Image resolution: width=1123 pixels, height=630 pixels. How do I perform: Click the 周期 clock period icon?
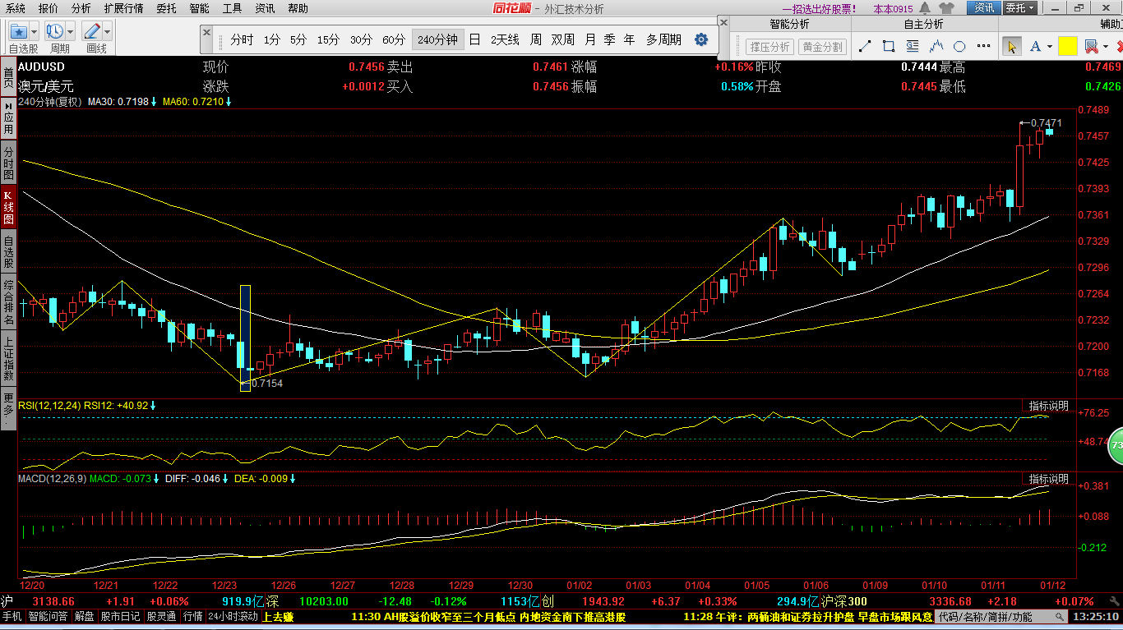coord(55,31)
